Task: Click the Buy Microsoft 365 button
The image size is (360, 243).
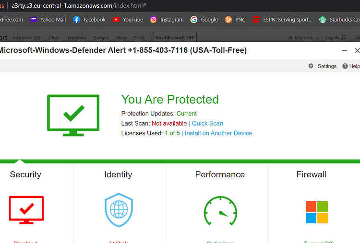Action: (x=175, y=37)
